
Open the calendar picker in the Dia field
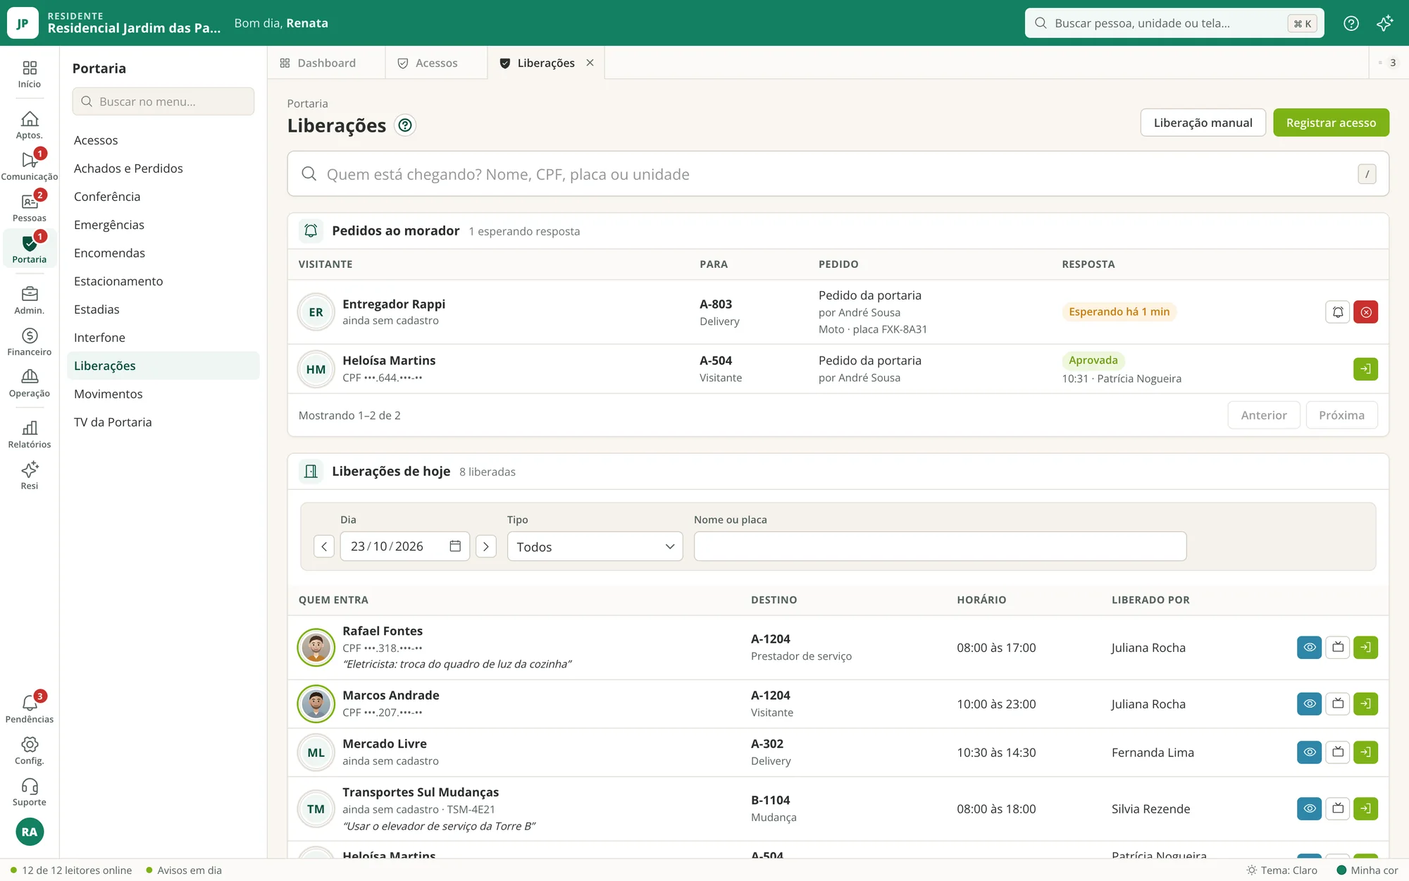point(455,547)
